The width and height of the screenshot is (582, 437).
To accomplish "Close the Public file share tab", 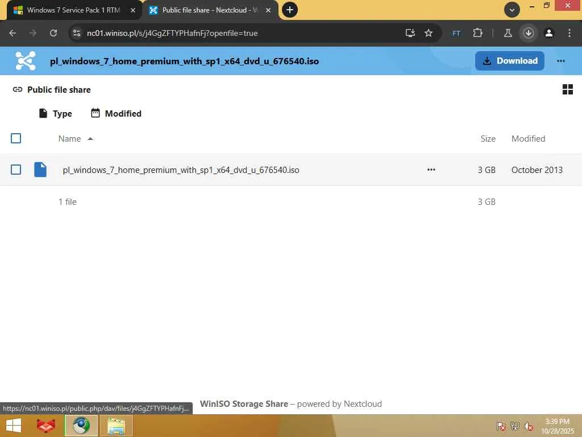I will [268, 10].
